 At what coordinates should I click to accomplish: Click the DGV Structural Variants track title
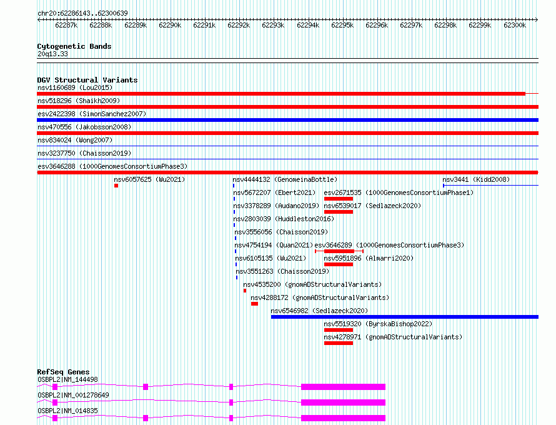(87, 80)
